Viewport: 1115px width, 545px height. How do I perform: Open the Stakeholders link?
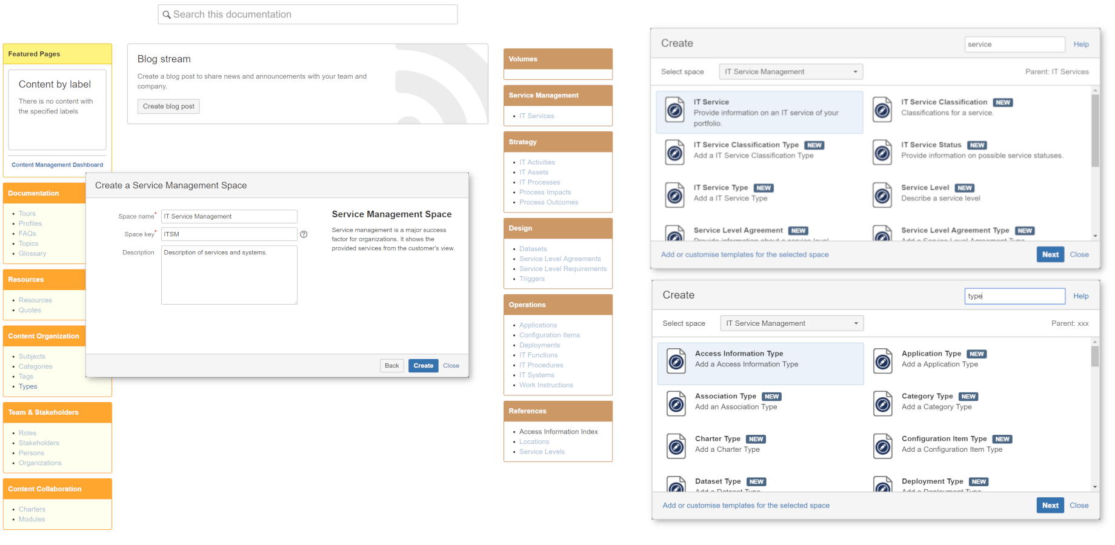click(x=39, y=443)
